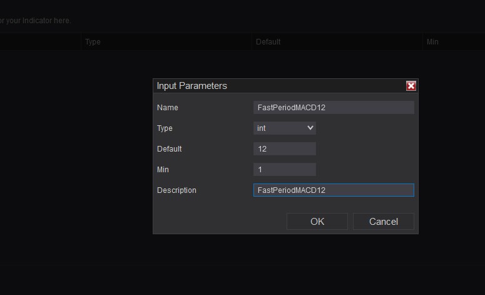The height and width of the screenshot is (295, 485).
Task: Click the Min column header in background table
Action: [432, 42]
